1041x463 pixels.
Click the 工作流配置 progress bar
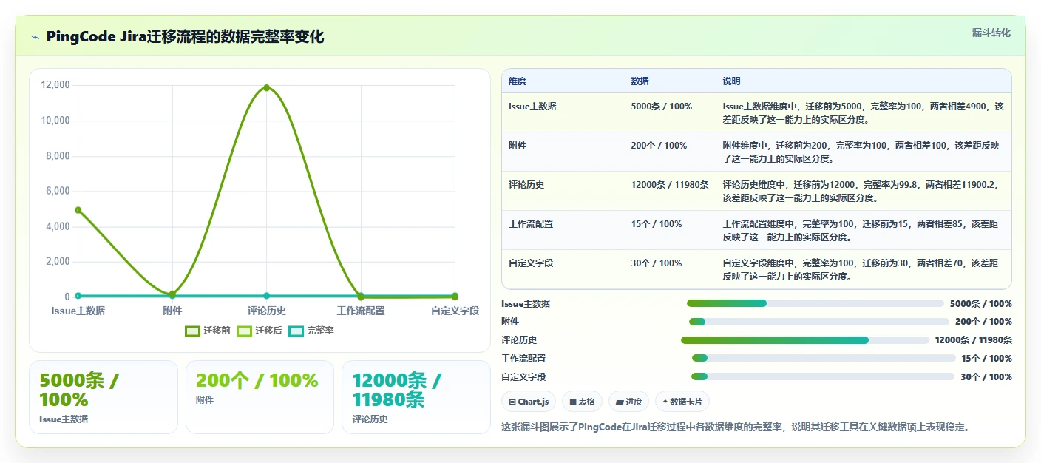(x=824, y=358)
